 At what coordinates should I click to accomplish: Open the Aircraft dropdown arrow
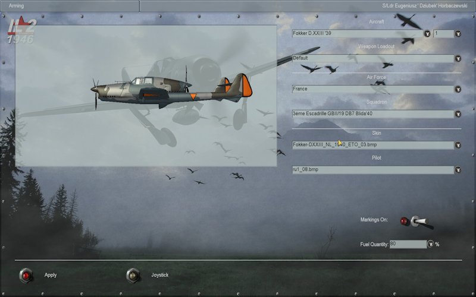tap(427, 34)
